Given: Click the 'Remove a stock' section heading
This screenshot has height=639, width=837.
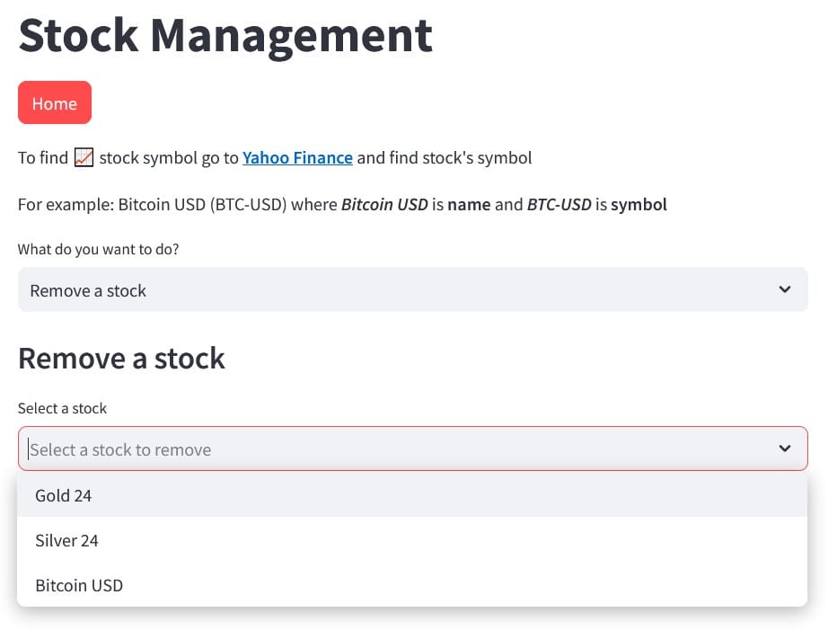Looking at the screenshot, I should click(121, 359).
